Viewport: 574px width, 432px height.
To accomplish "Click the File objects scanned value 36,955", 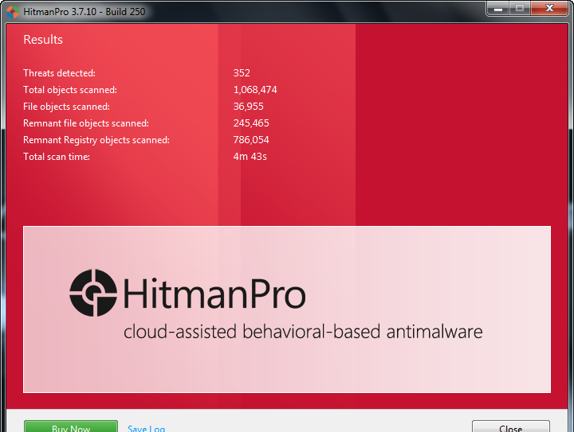I will 249,107.
